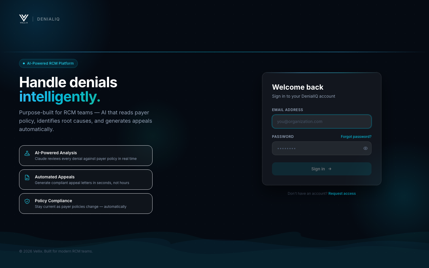Click the Sign in button
The image size is (429, 268).
tap(322, 169)
